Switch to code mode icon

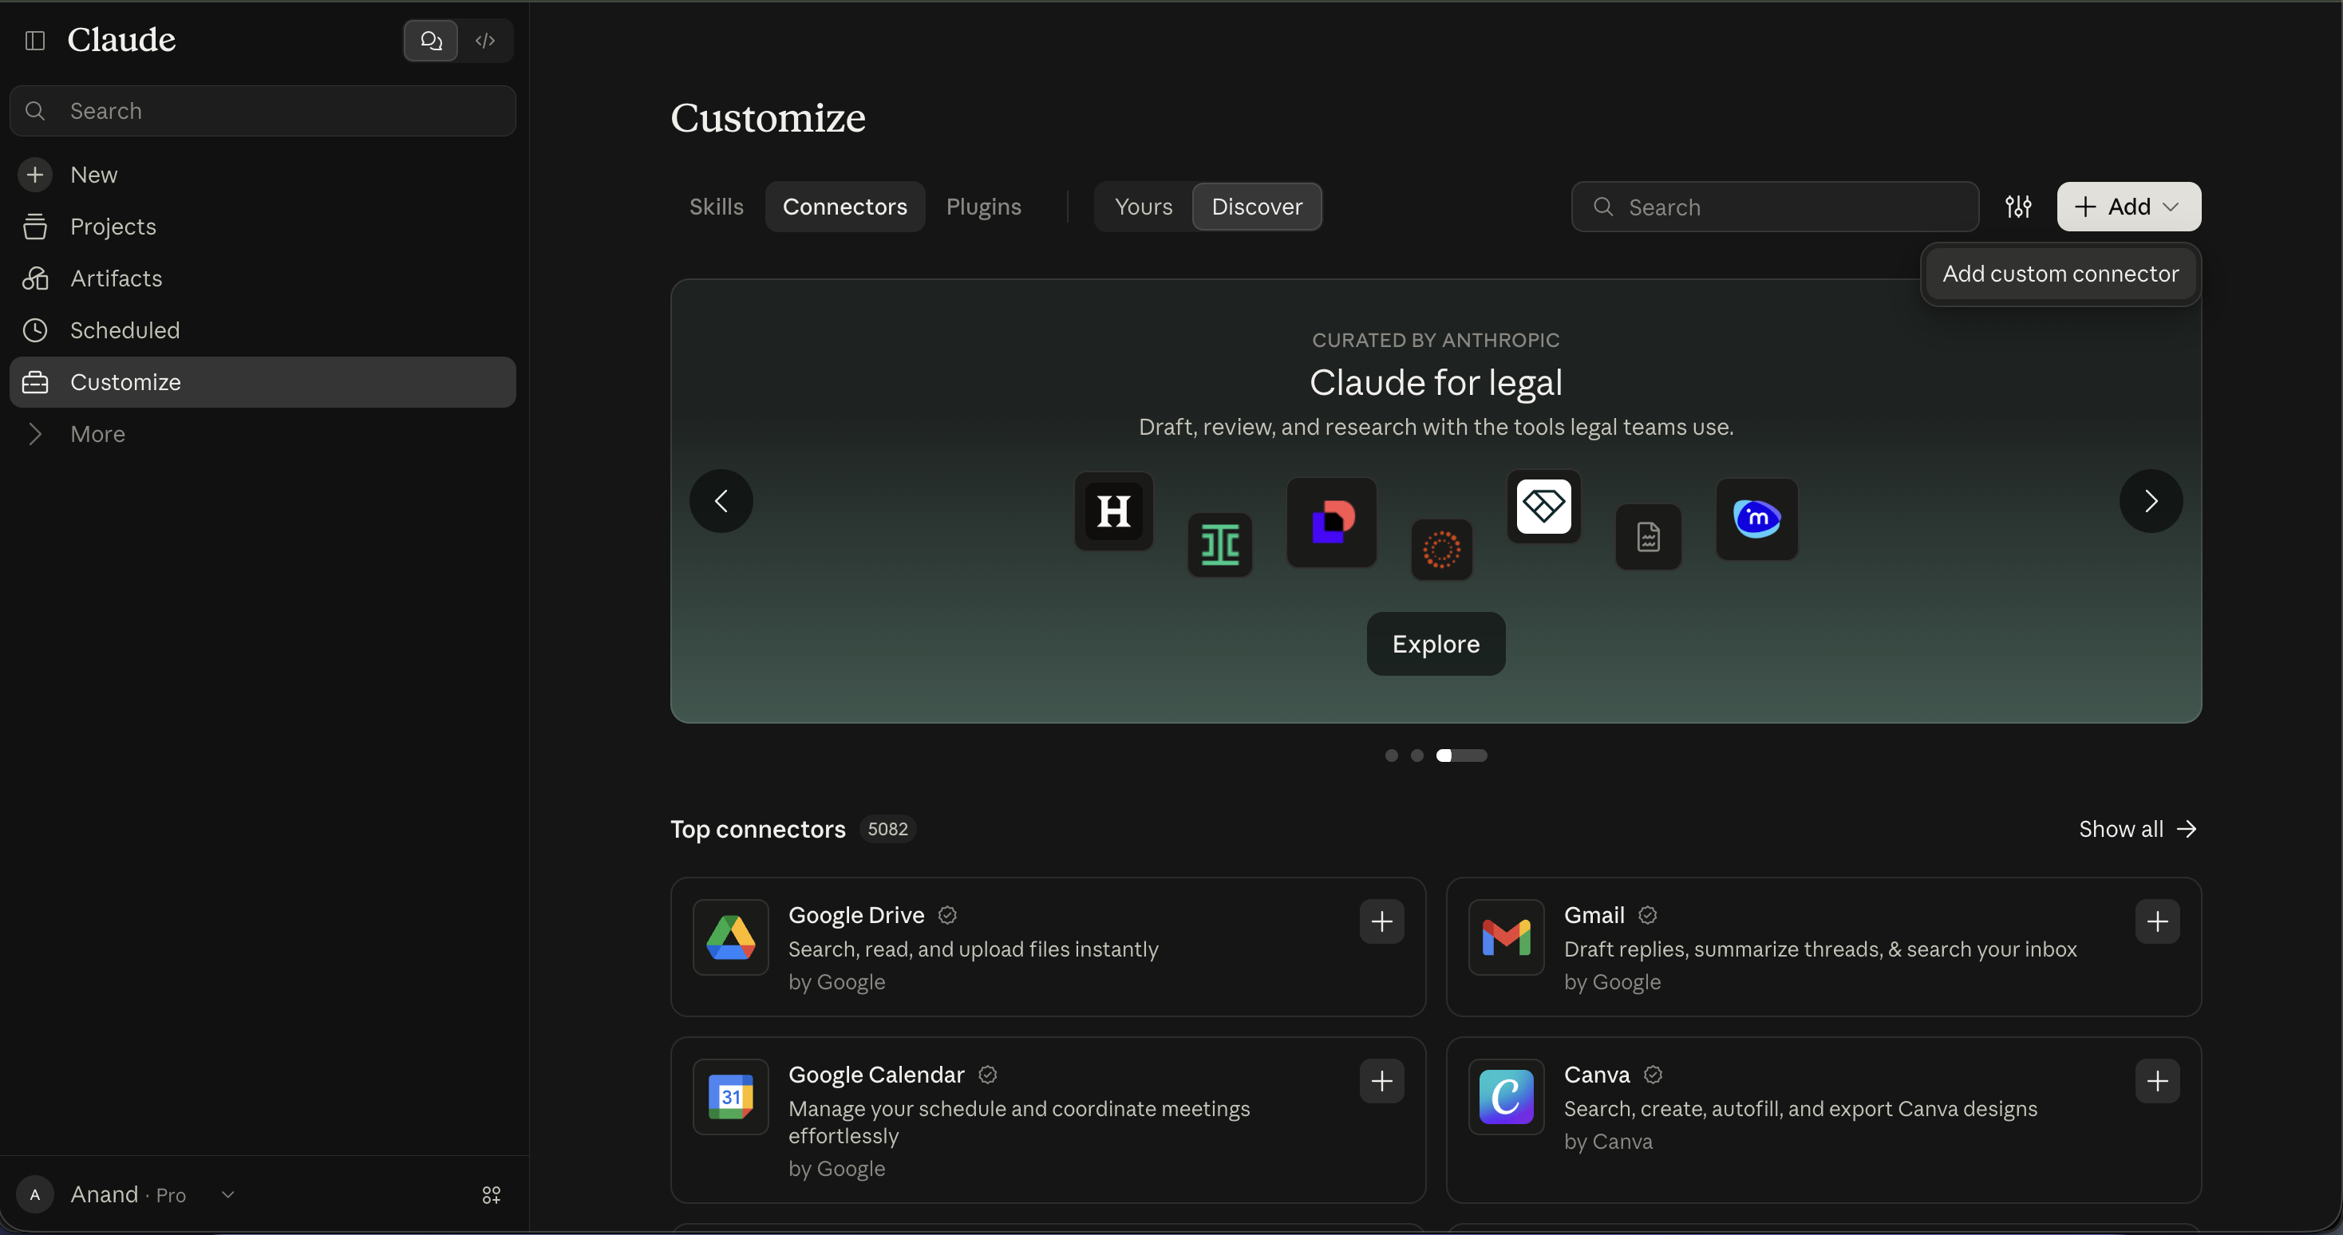tap(484, 40)
